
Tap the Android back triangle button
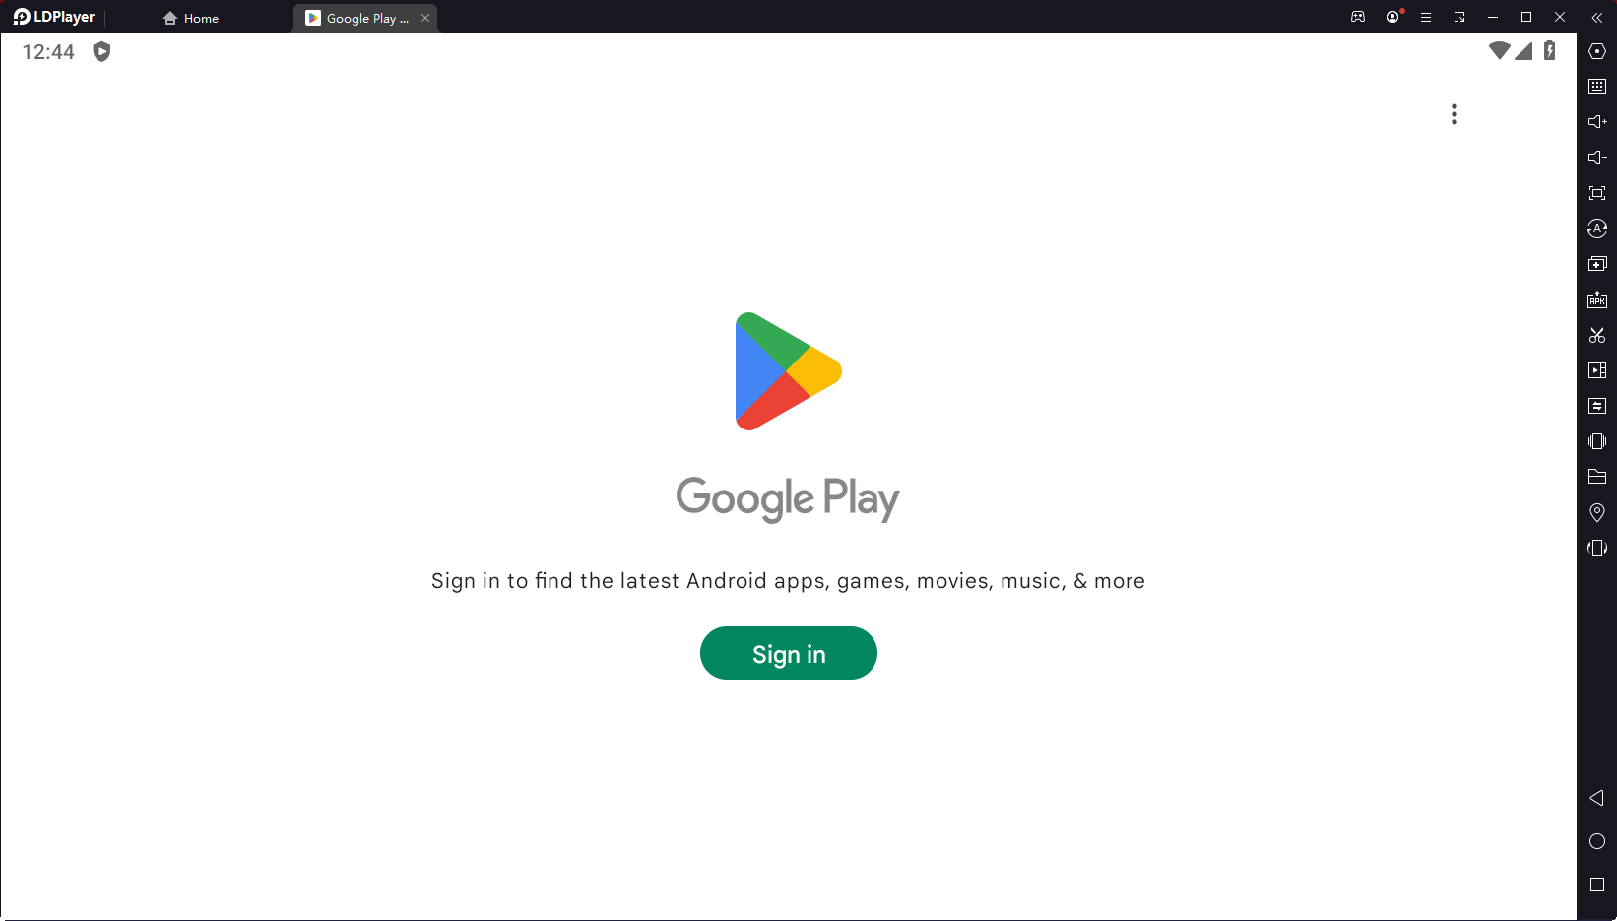1597,798
